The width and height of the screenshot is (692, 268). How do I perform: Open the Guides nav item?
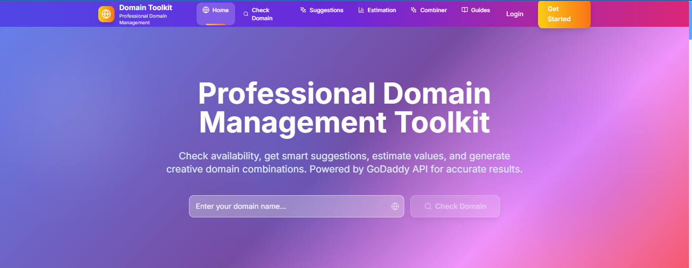tap(476, 10)
